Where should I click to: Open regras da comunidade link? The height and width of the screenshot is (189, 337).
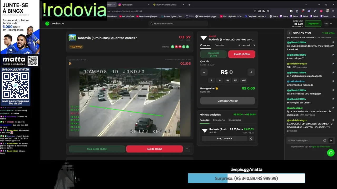pos(321,147)
